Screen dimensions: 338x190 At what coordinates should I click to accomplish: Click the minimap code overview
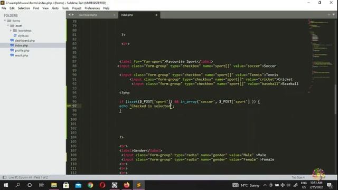(320, 56)
